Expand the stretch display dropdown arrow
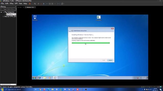The image size is (163, 91). click(x=64, y=4)
